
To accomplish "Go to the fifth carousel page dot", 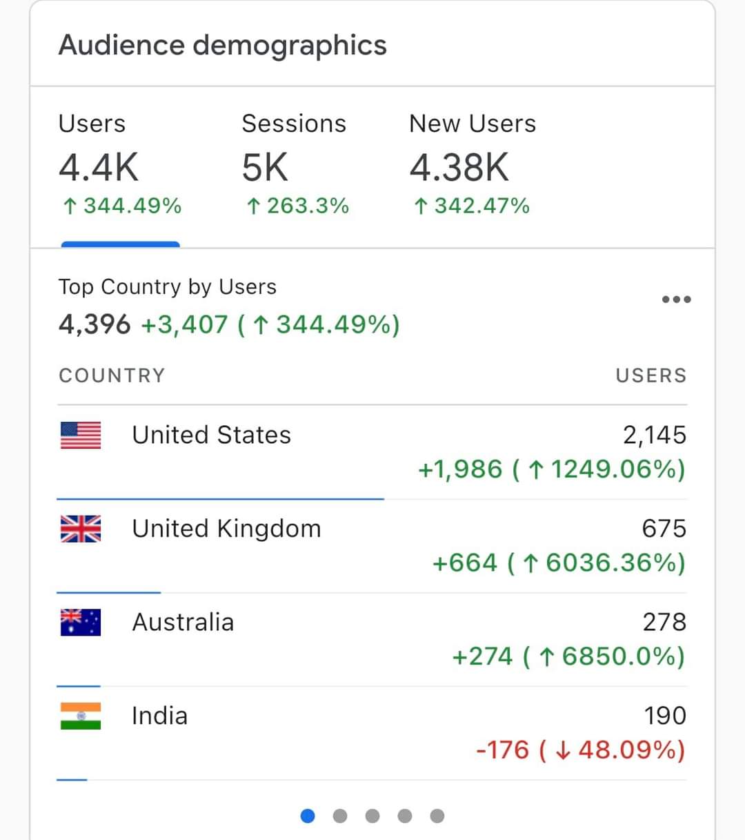I will tap(437, 816).
